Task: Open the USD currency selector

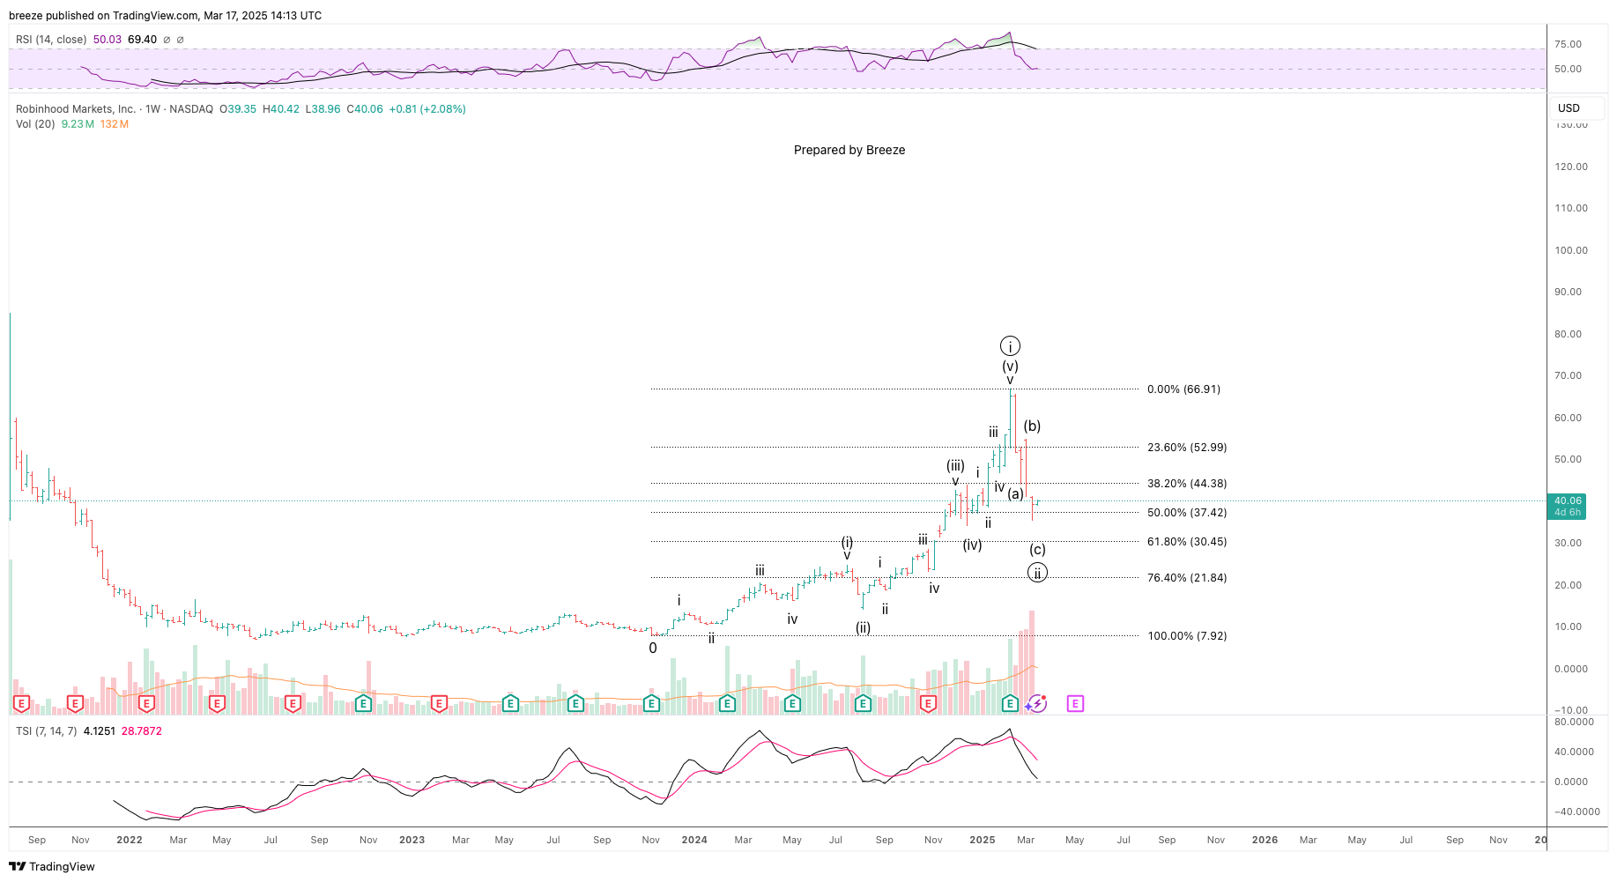Action: (x=1578, y=108)
